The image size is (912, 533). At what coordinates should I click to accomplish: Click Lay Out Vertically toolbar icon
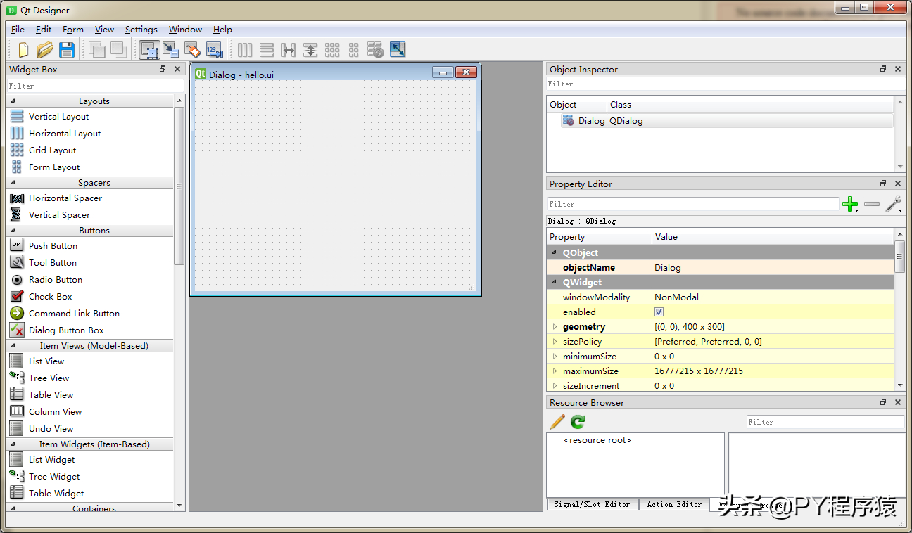pos(267,49)
